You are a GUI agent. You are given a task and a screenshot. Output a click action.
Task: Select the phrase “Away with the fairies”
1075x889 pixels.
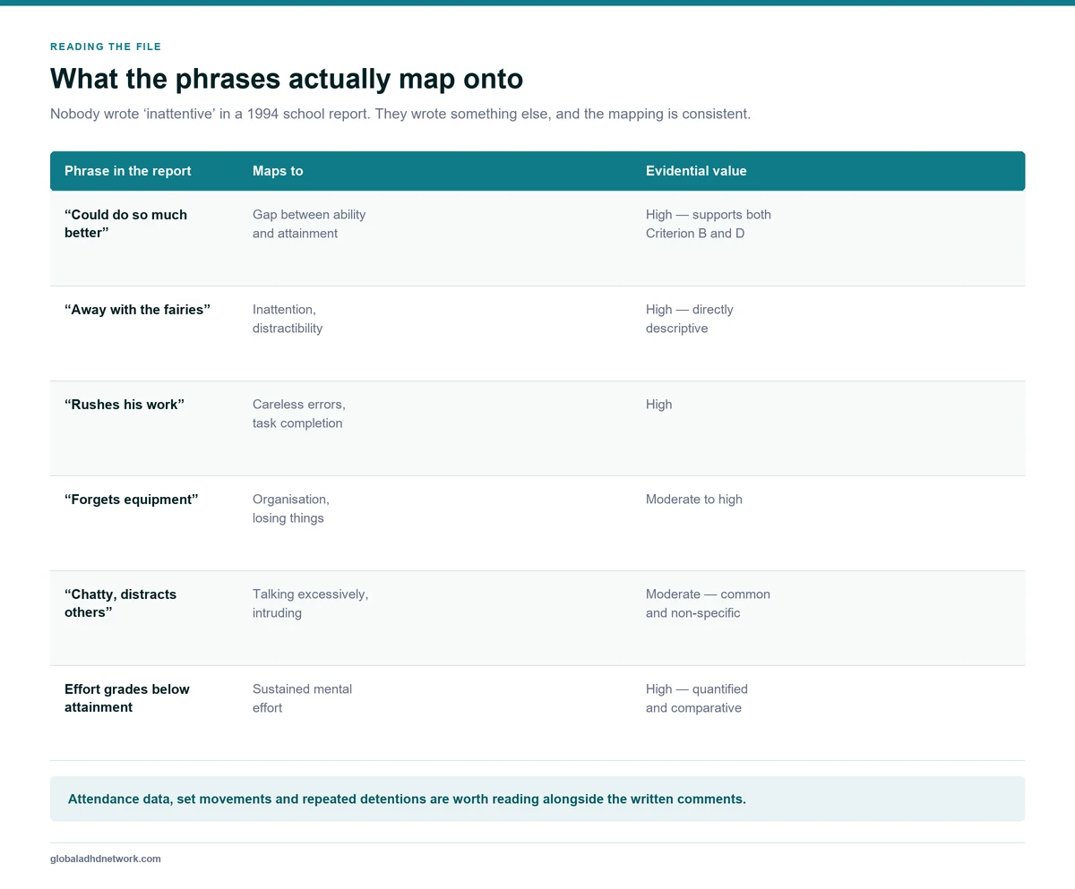click(137, 310)
